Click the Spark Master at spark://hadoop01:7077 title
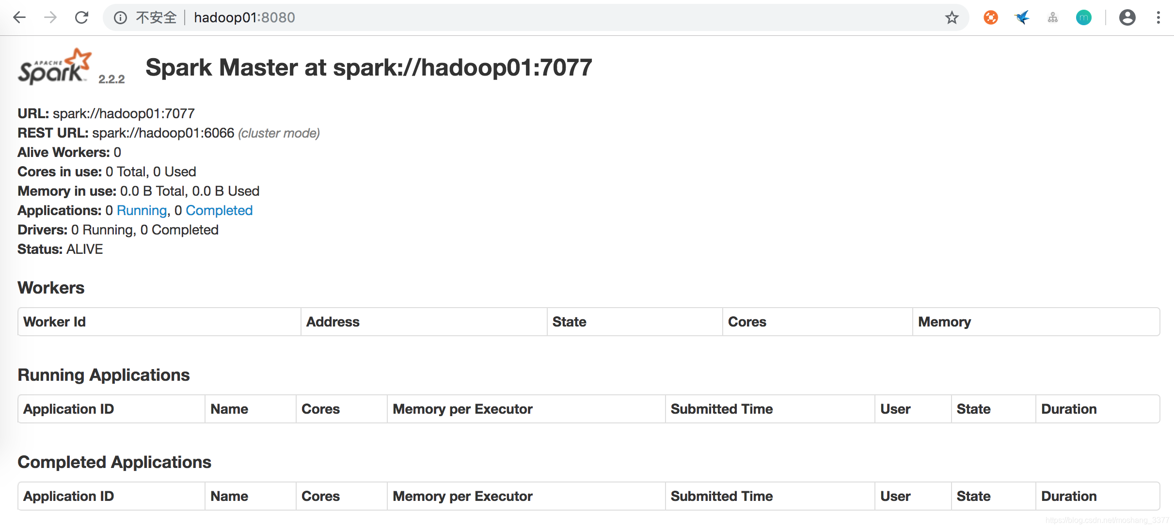The image size is (1174, 529). point(369,67)
